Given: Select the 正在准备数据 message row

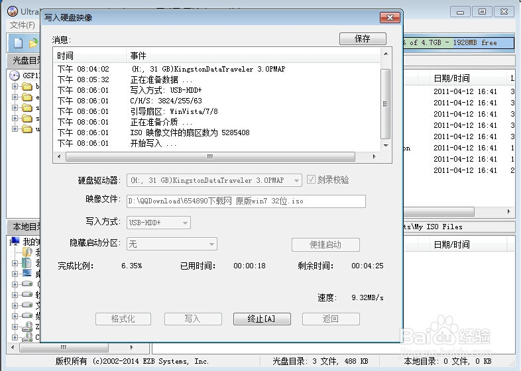Looking at the screenshot, I should (217, 79).
